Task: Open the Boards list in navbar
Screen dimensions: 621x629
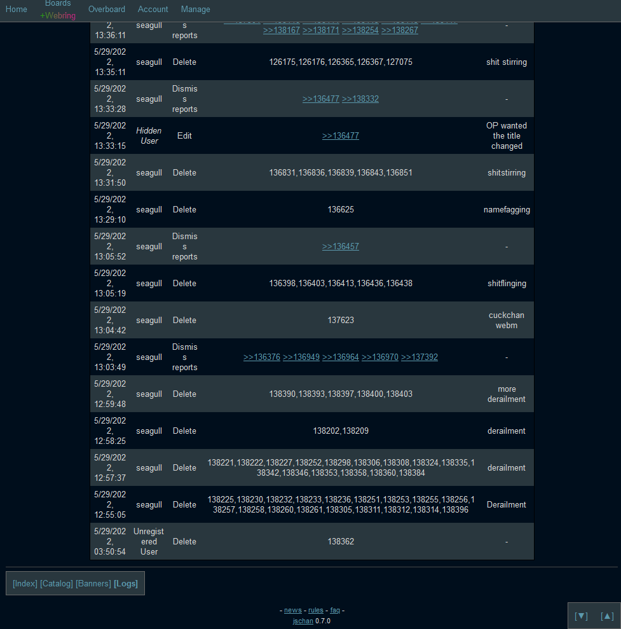Action: [x=58, y=4]
